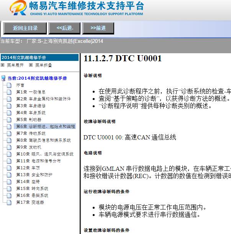
Task: Open 第17章 变速器
Action: coord(30,202)
